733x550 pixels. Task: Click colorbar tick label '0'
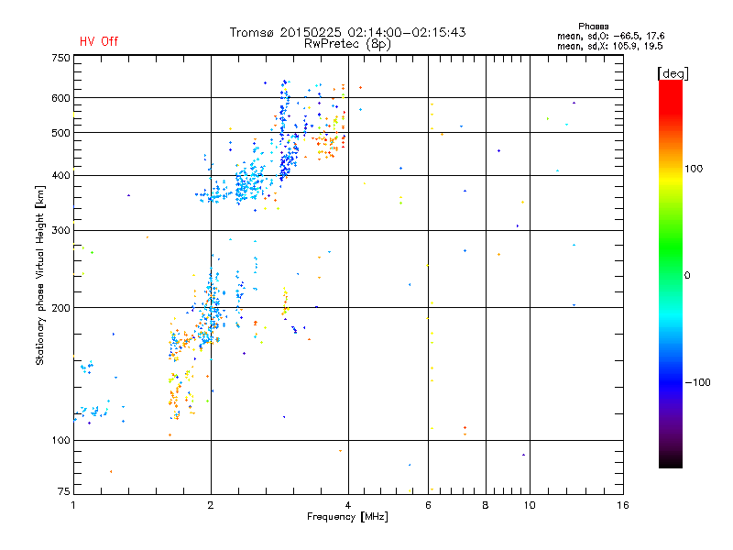686,276
